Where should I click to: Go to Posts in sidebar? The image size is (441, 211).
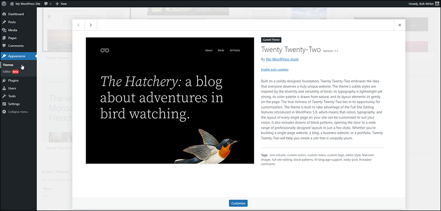click(18, 22)
